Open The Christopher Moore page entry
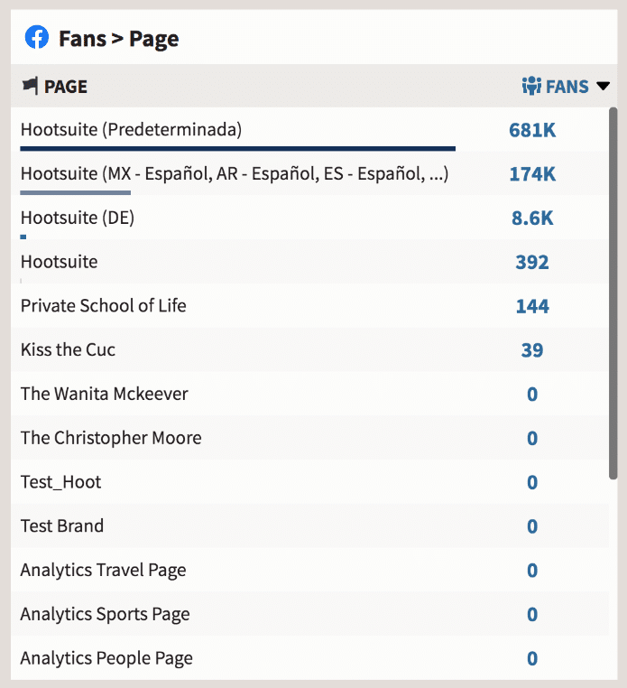Viewport: 627px width, 688px height. 111,438
